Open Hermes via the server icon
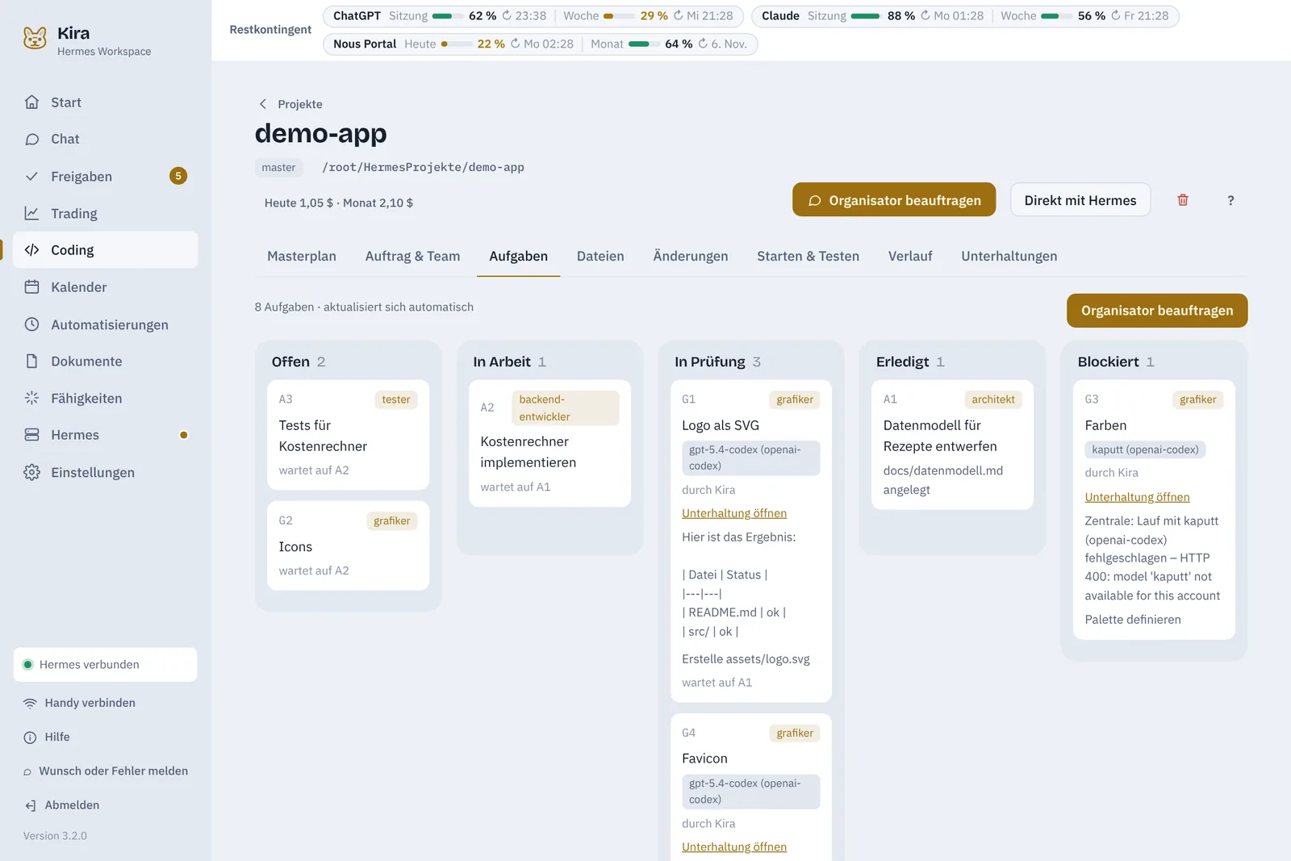This screenshot has width=1291, height=861. click(x=32, y=435)
